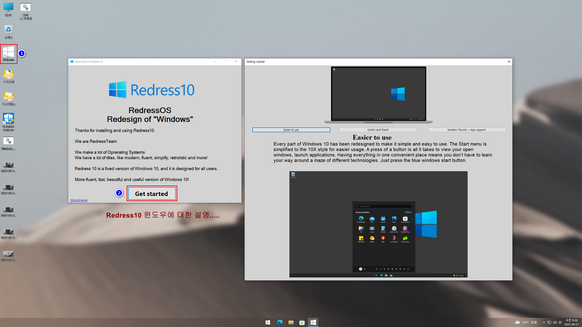Click the circled X tray icon

coord(560,322)
